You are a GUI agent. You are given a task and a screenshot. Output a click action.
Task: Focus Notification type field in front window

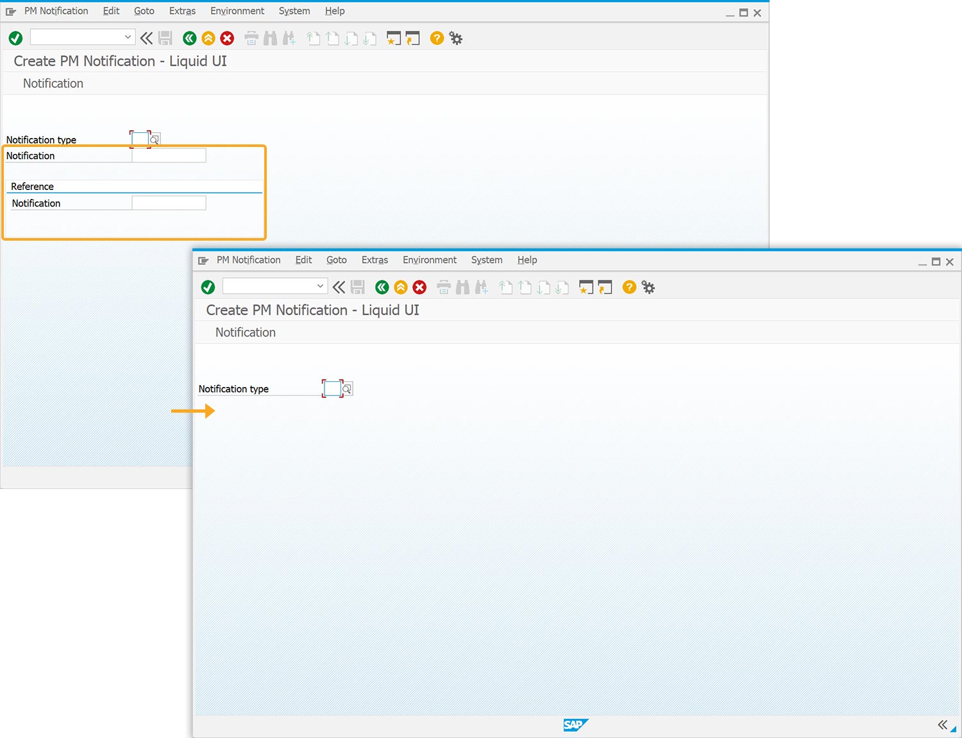332,388
